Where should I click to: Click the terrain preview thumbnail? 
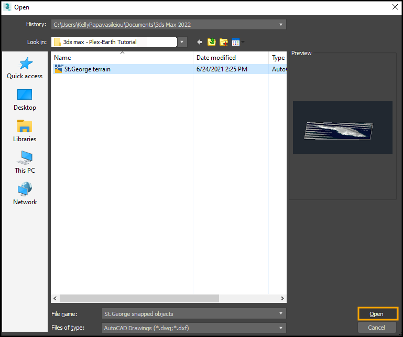342,128
